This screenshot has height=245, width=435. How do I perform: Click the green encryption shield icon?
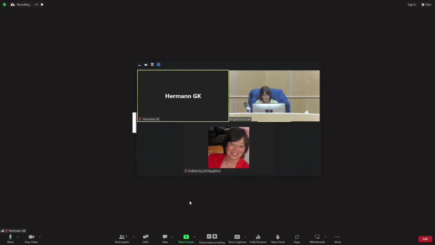[x=4, y=4]
